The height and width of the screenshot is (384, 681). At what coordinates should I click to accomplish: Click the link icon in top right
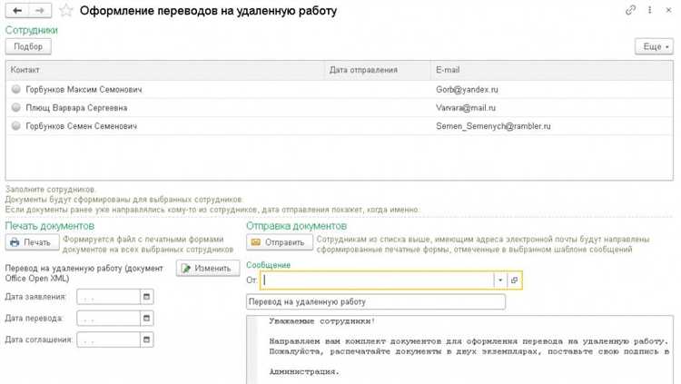coord(631,11)
